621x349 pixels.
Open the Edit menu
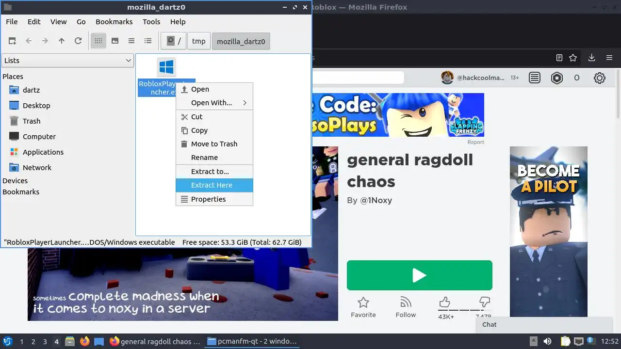click(34, 22)
